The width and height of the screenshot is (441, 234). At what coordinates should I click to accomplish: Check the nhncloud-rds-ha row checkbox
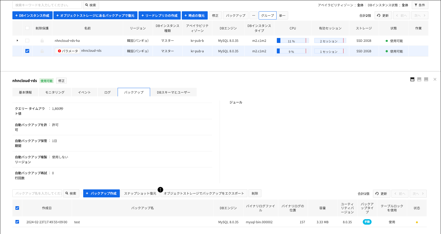coord(27,41)
